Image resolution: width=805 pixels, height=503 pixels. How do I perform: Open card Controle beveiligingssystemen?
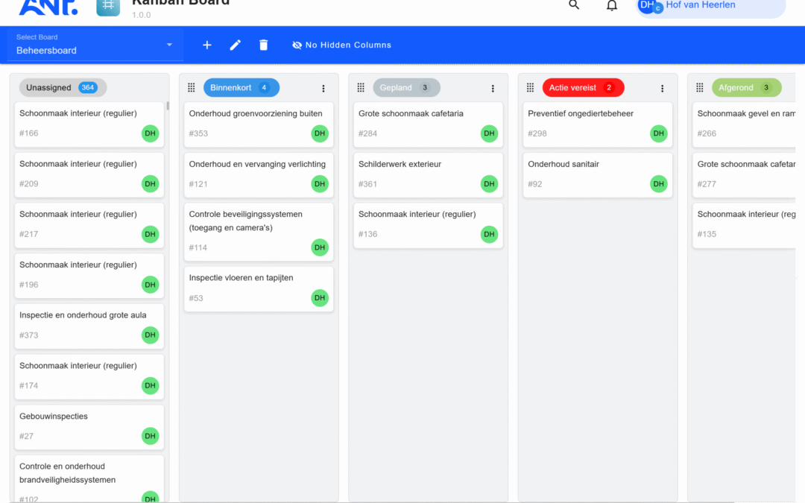[259, 232]
